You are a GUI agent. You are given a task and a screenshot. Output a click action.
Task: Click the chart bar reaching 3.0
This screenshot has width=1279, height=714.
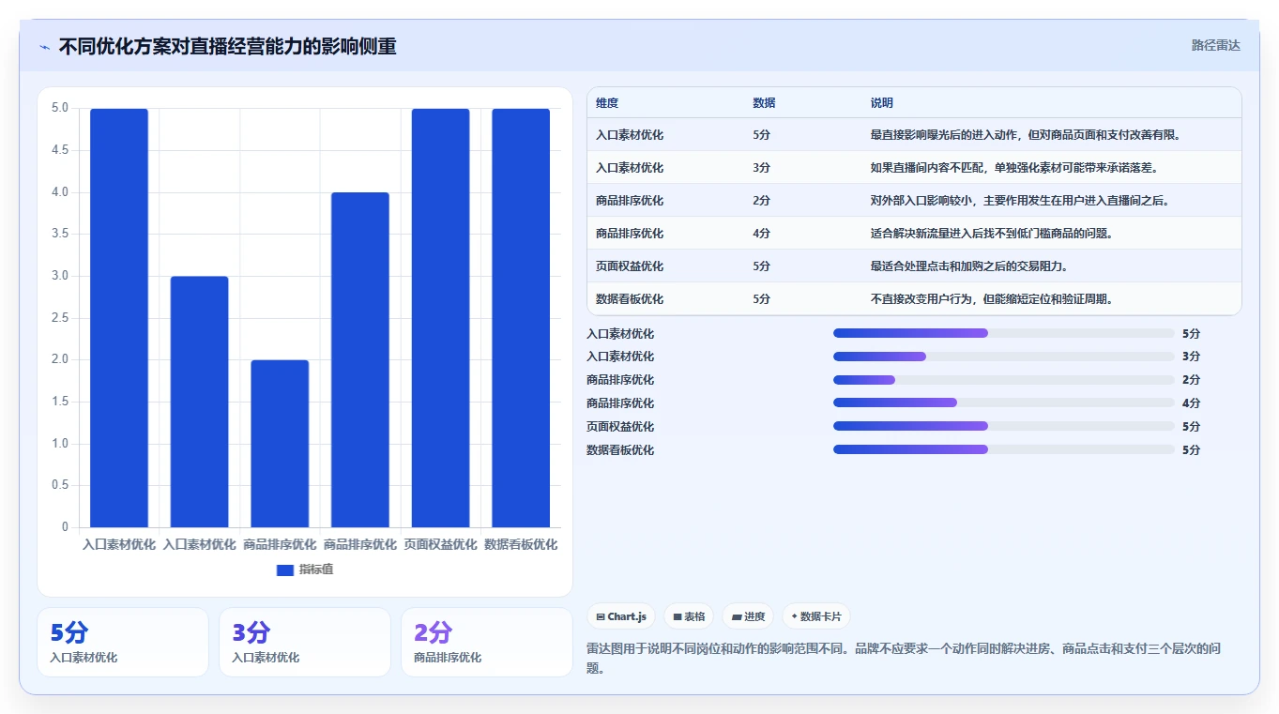[199, 402]
